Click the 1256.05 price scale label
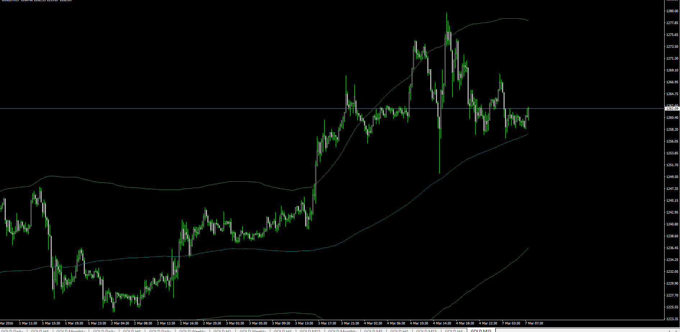This screenshot has width=680, height=332. [672, 141]
